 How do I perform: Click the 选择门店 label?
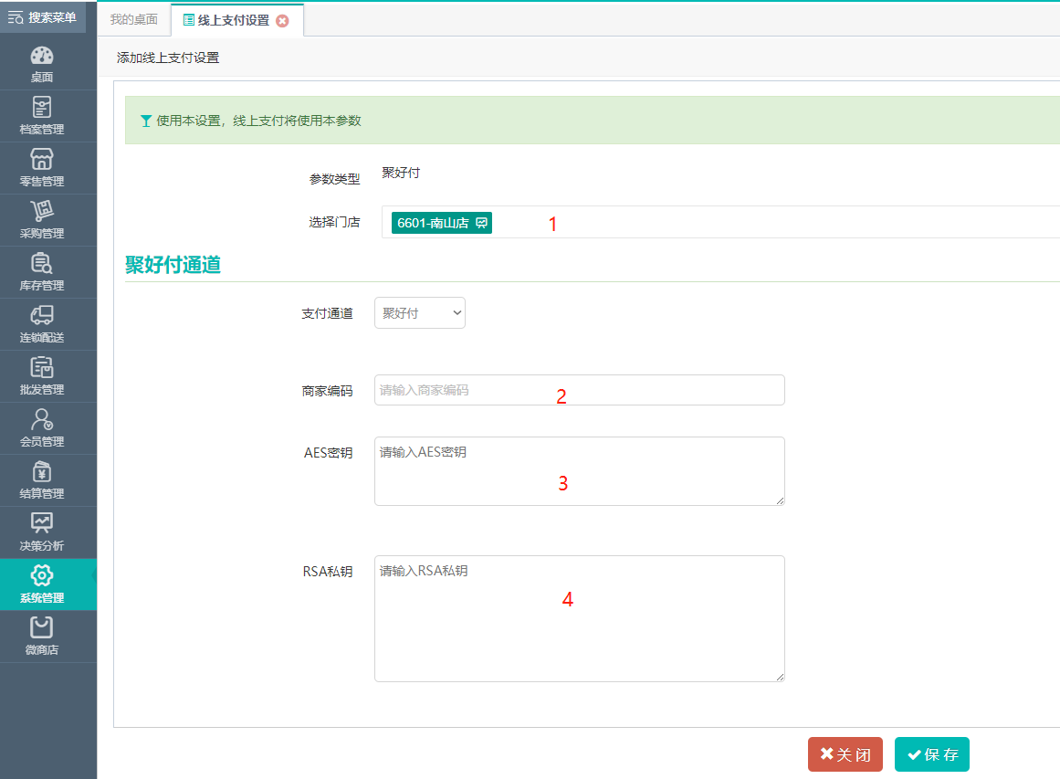335,222
